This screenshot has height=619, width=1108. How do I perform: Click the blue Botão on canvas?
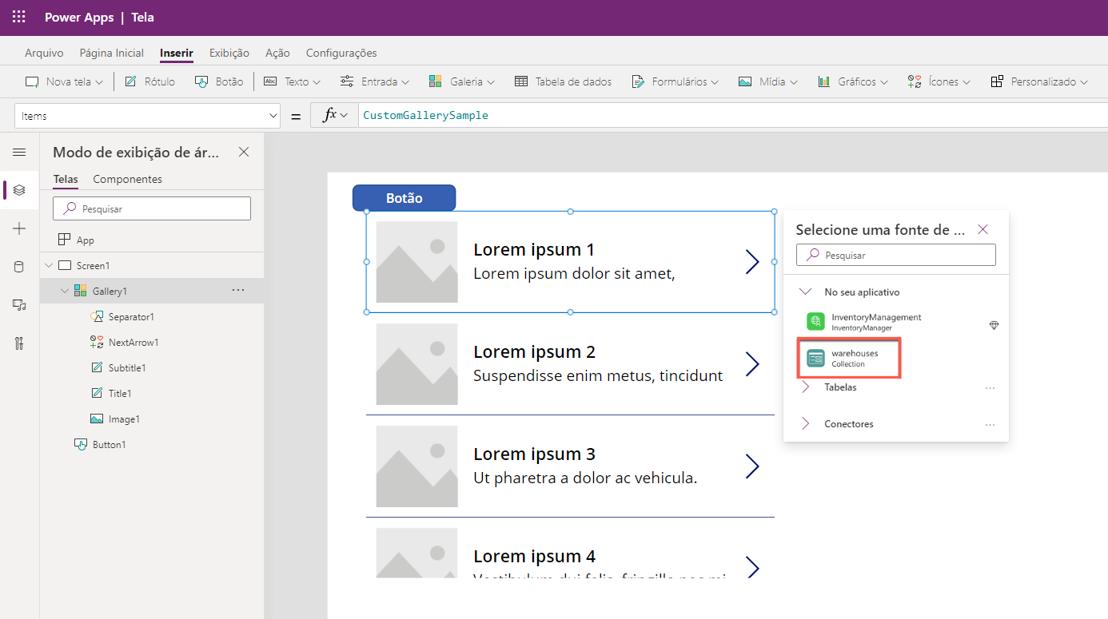(x=404, y=198)
